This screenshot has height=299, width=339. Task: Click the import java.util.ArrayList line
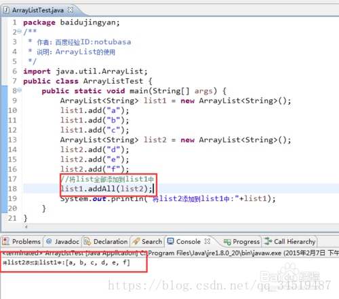(x=85, y=71)
